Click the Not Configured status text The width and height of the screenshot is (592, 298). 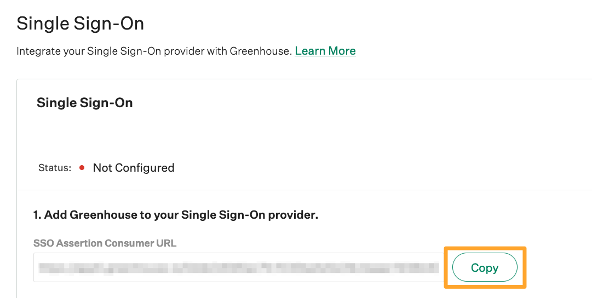pos(134,168)
